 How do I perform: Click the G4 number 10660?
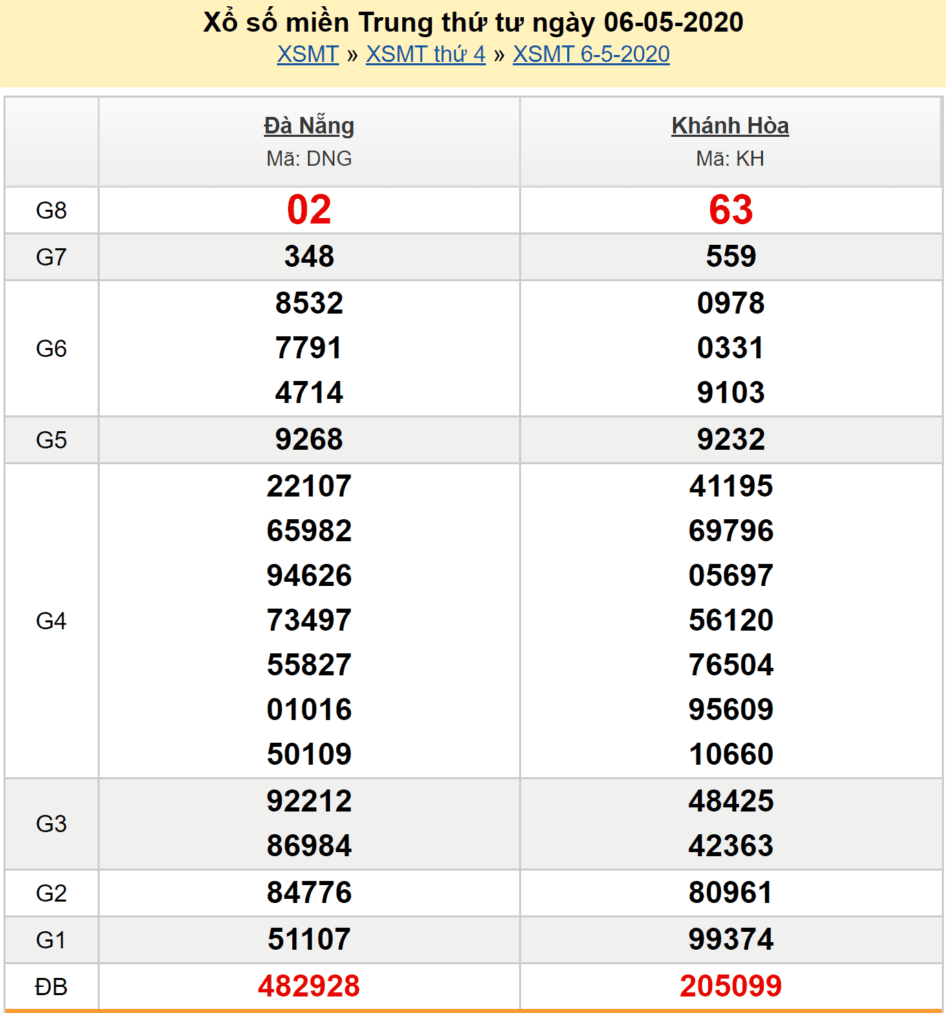point(731,754)
